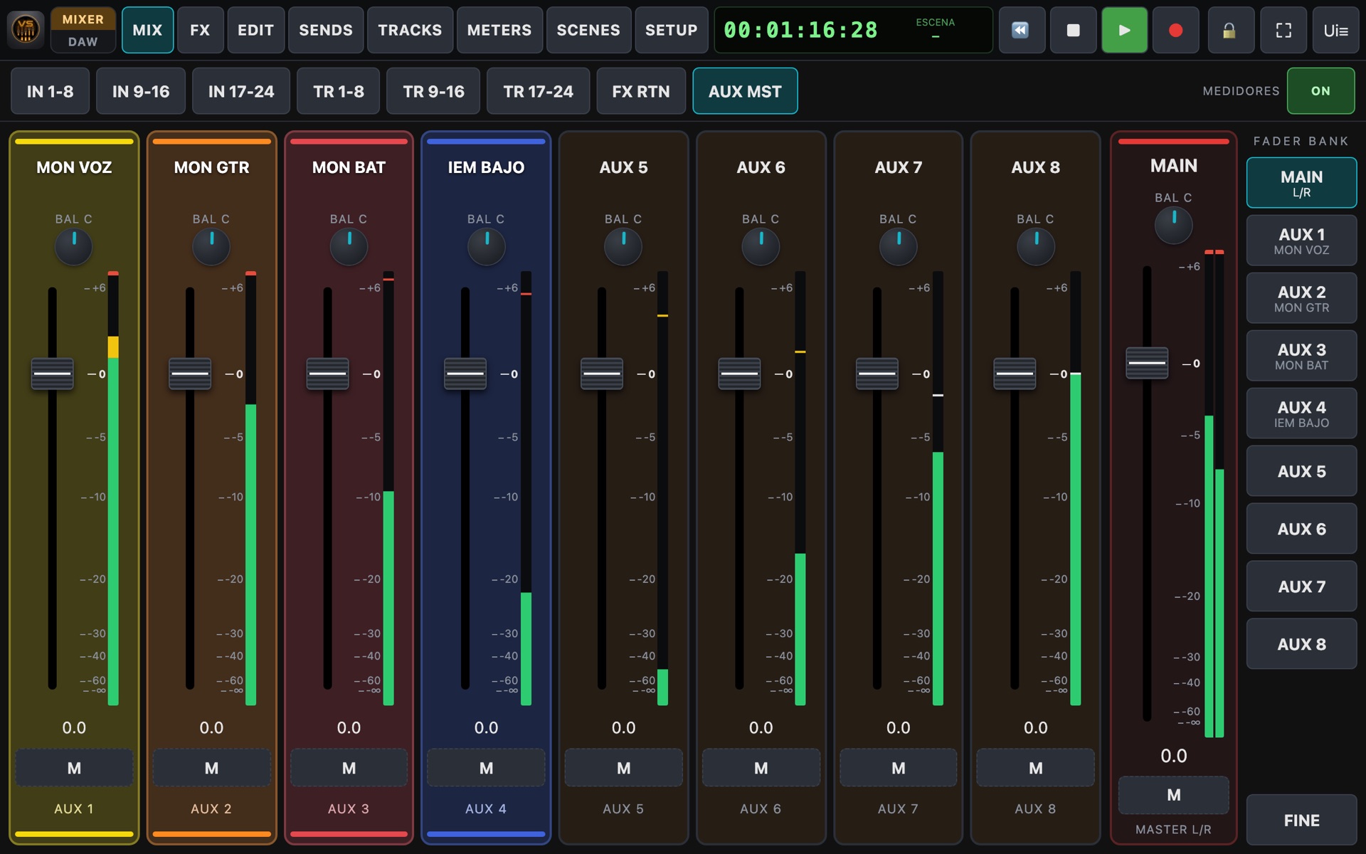This screenshot has height=854, width=1366.
Task: Toggle FINE fader mode
Action: tap(1302, 821)
